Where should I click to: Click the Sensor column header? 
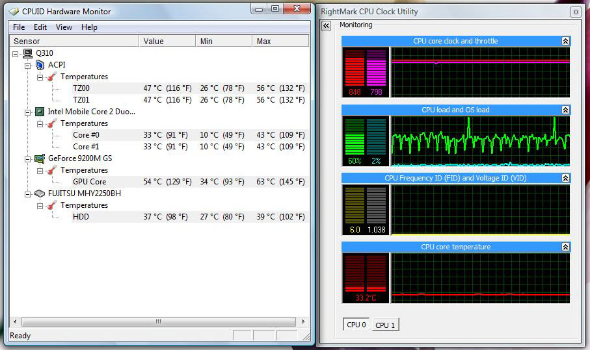74,41
